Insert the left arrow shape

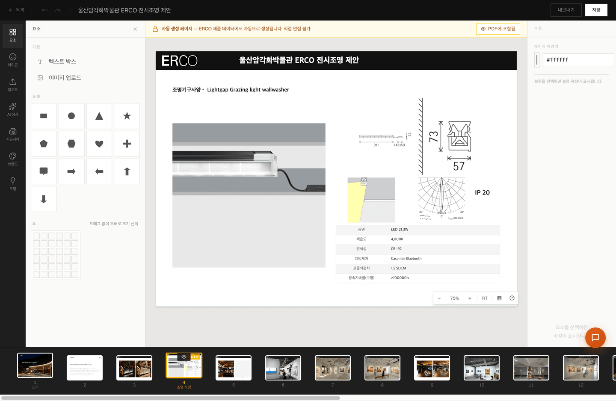[99, 171]
